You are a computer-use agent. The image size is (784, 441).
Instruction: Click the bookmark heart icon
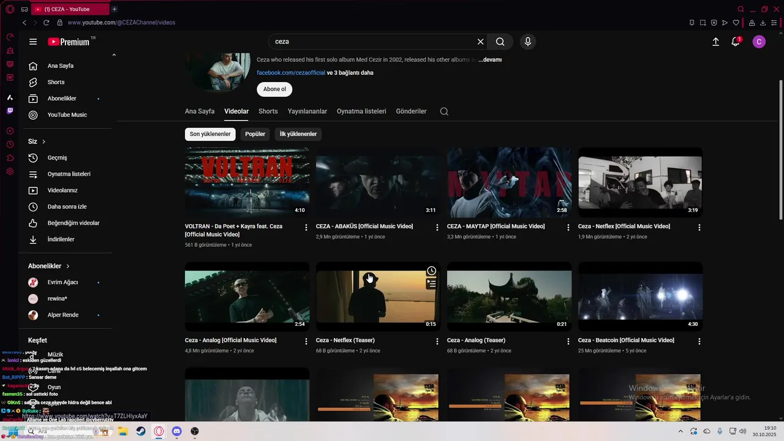pos(736,23)
